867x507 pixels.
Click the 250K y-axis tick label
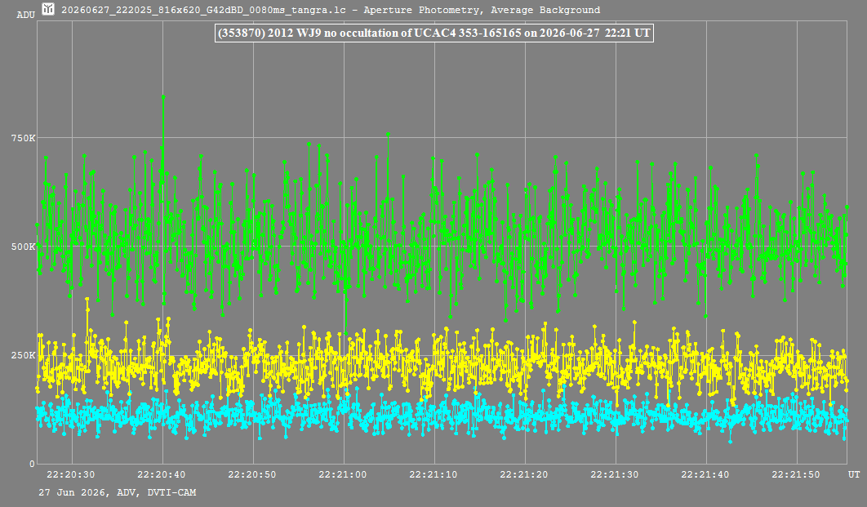tap(23, 355)
